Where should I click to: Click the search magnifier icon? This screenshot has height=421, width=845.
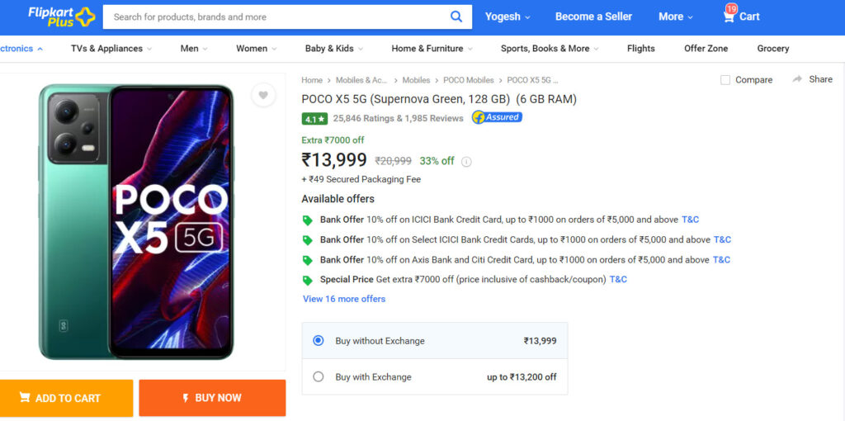tap(456, 17)
